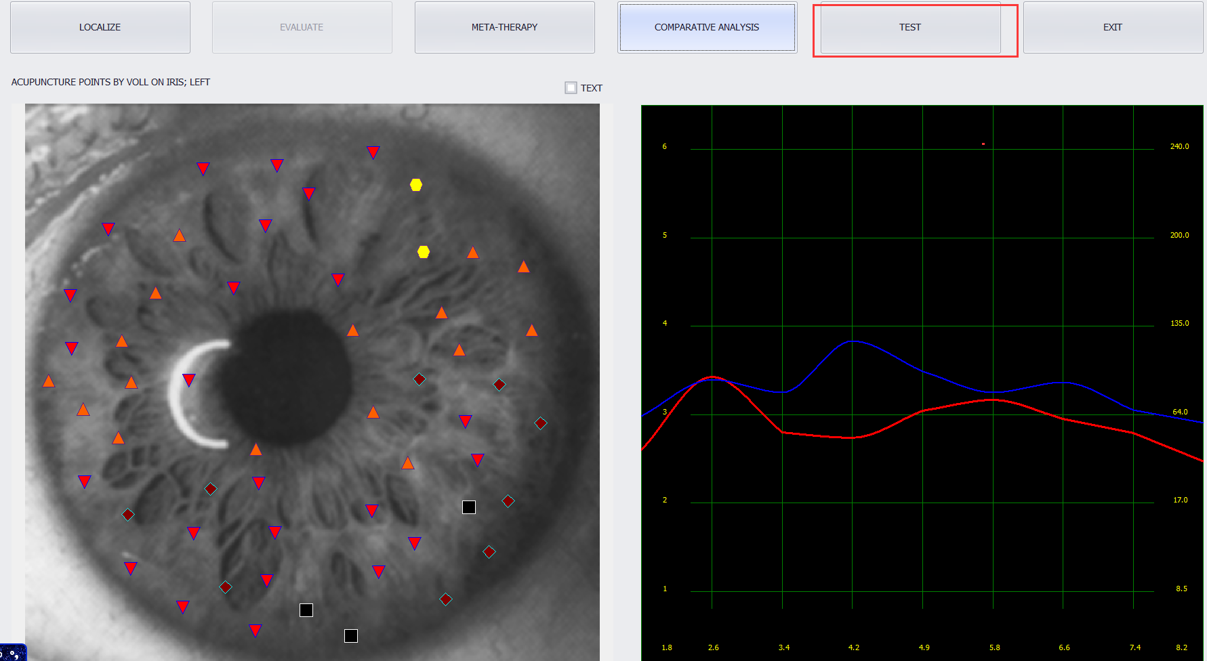
Task: Click the 5.8 frequency label on graph axis
Action: click(x=995, y=647)
